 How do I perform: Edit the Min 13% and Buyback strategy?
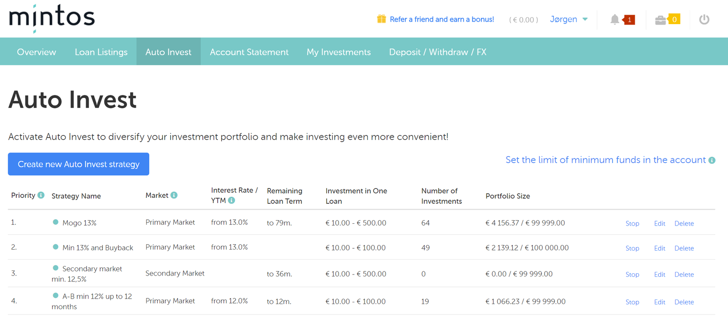[659, 248]
